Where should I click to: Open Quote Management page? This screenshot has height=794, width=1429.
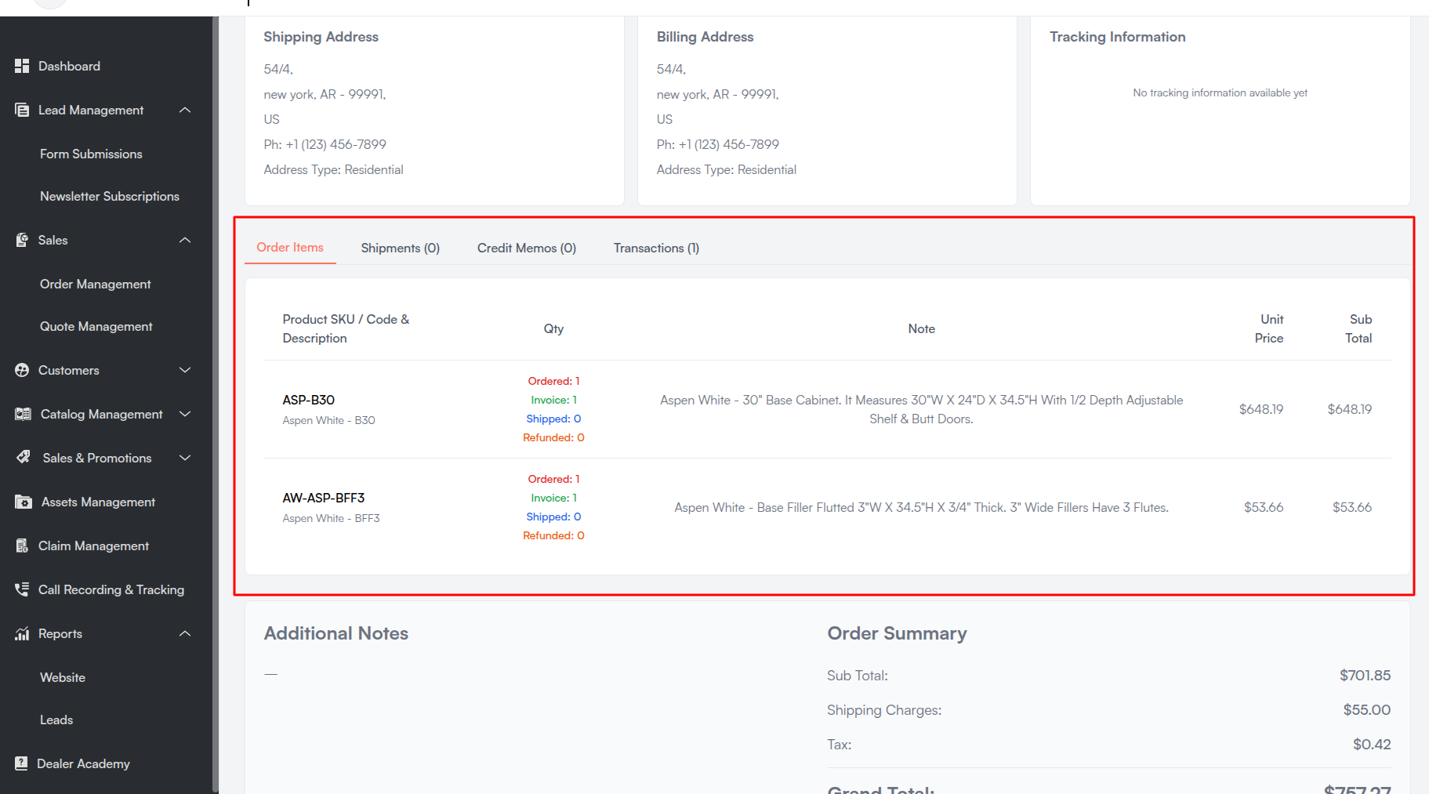click(x=96, y=326)
